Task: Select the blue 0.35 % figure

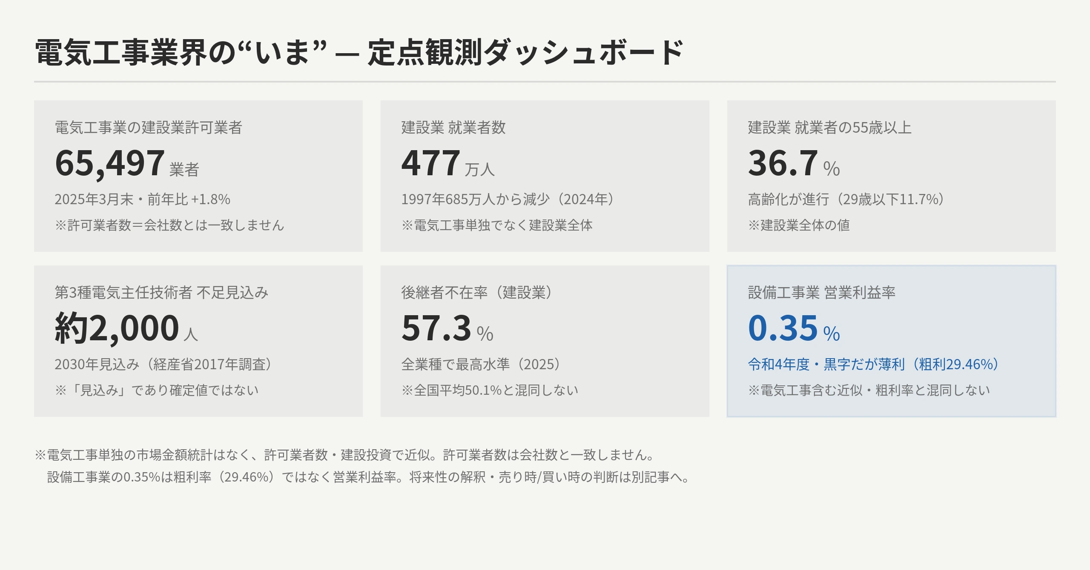Action: point(794,328)
